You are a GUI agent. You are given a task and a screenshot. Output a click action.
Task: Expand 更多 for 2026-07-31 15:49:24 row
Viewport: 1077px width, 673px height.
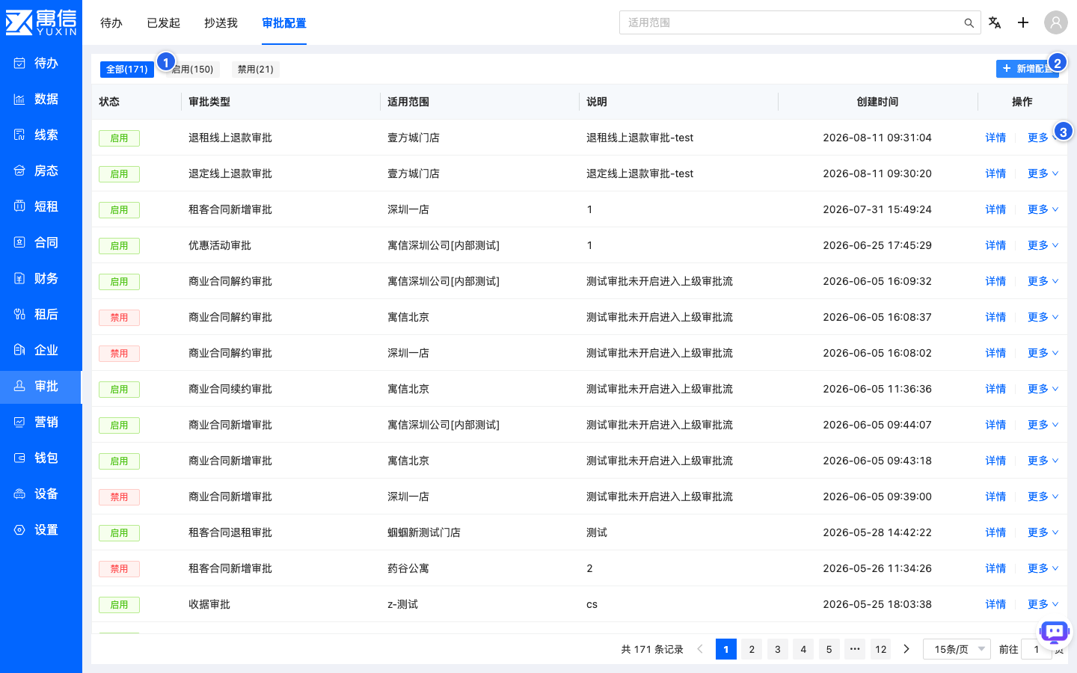click(1043, 209)
